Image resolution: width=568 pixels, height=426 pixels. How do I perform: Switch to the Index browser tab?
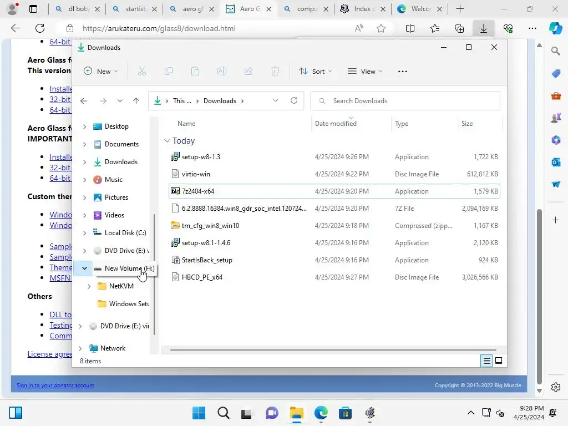coord(363,9)
